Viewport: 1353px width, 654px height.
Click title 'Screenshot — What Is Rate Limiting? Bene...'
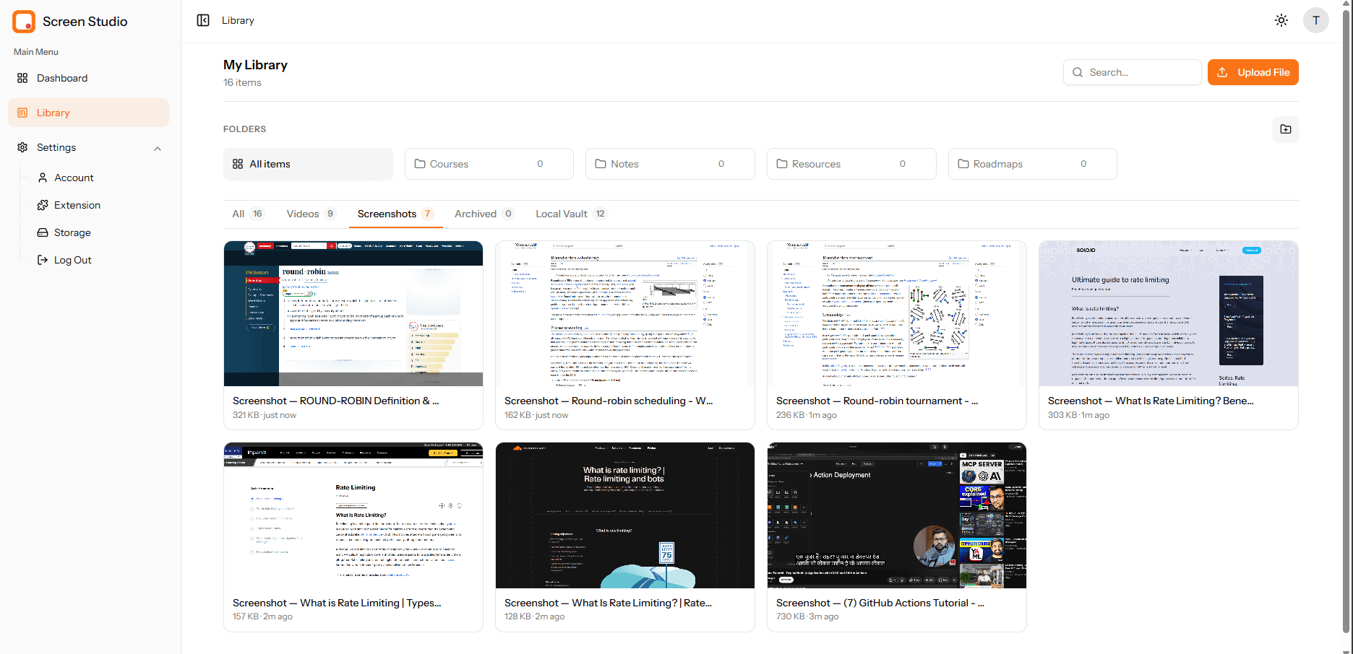[1151, 401]
